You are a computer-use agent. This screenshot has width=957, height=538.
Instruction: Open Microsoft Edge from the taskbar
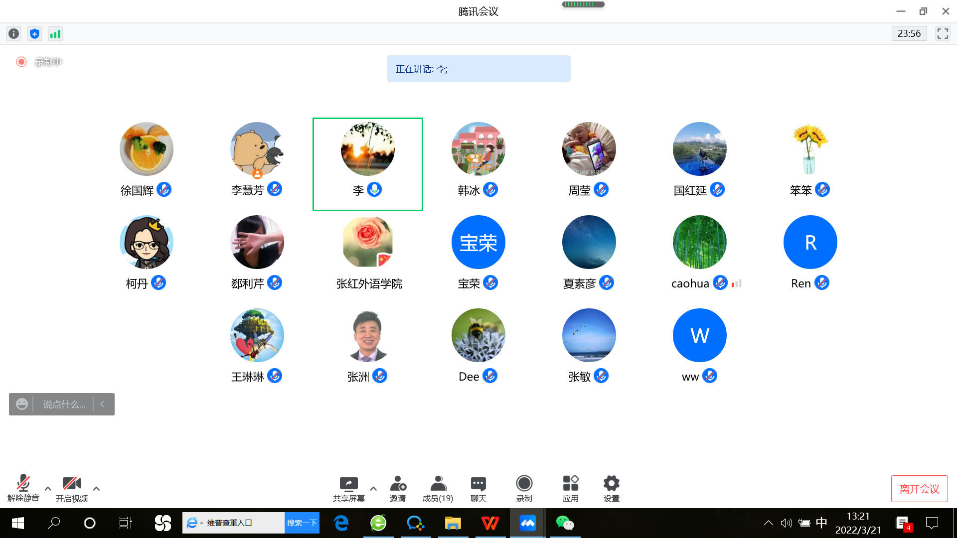pyautogui.click(x=341, y=523)
